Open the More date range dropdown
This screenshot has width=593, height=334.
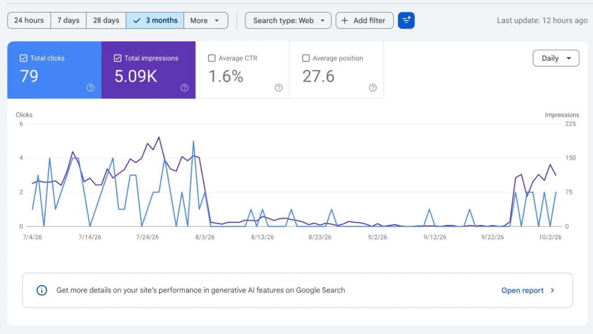point(206,20)
